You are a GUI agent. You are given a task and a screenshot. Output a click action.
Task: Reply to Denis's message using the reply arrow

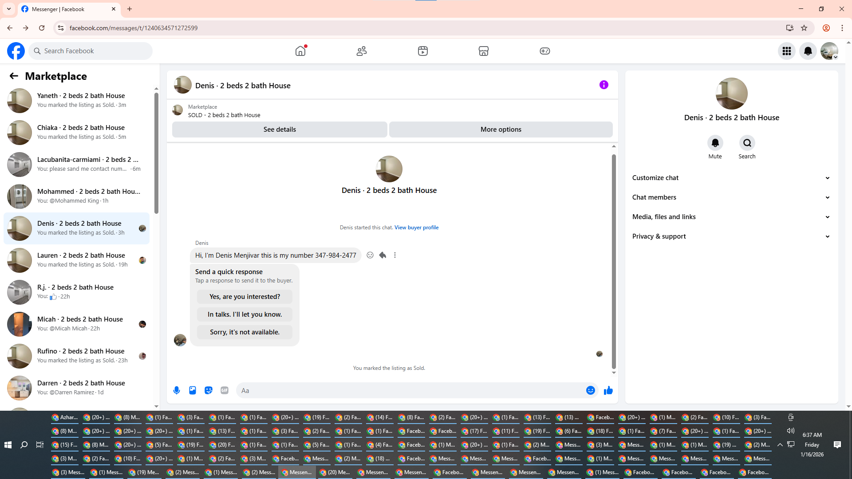pos(383,255)
